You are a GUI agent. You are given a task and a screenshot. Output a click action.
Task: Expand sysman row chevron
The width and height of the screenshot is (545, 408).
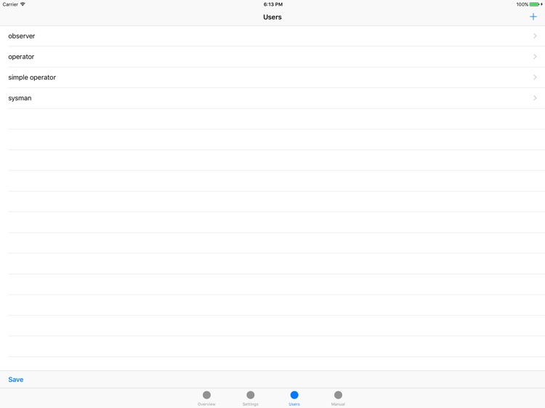[535, 98]
